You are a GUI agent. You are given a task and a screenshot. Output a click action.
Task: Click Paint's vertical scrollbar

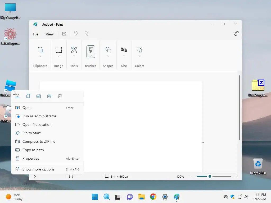pos(239,108)
